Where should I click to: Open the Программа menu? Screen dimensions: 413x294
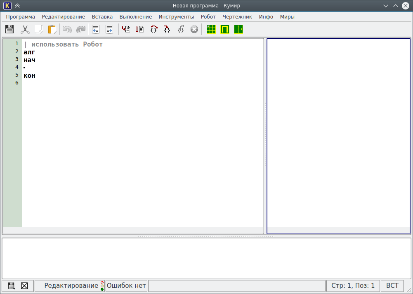21,17
